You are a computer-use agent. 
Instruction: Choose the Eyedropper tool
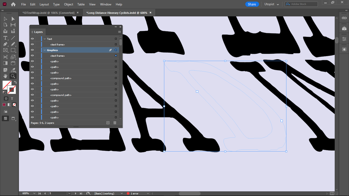[13, 70]
